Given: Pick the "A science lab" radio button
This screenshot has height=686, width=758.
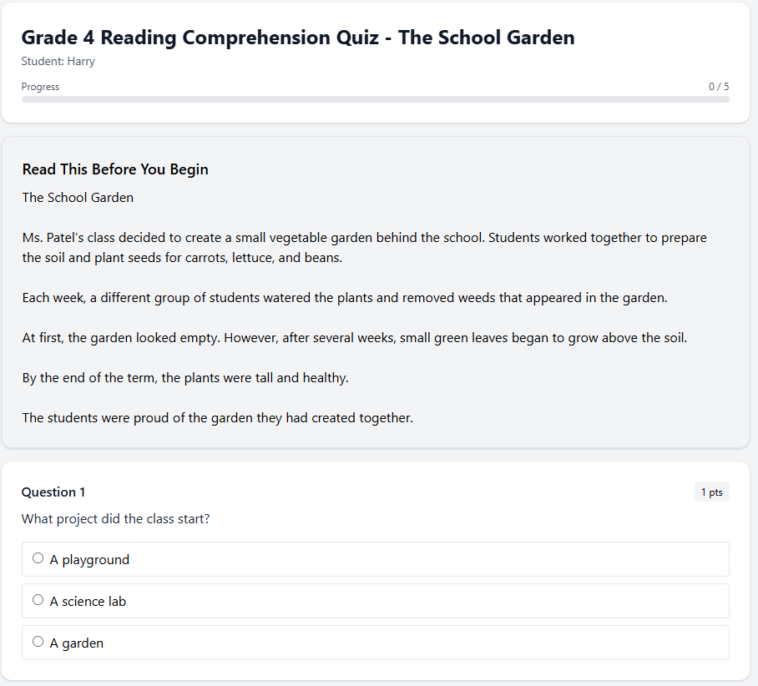Looking at the screenshot, I should point(38,599).
